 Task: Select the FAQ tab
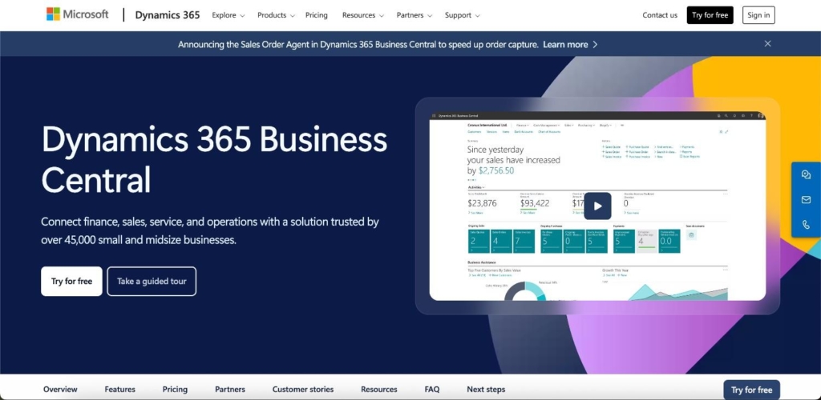(x=432, y=390)
